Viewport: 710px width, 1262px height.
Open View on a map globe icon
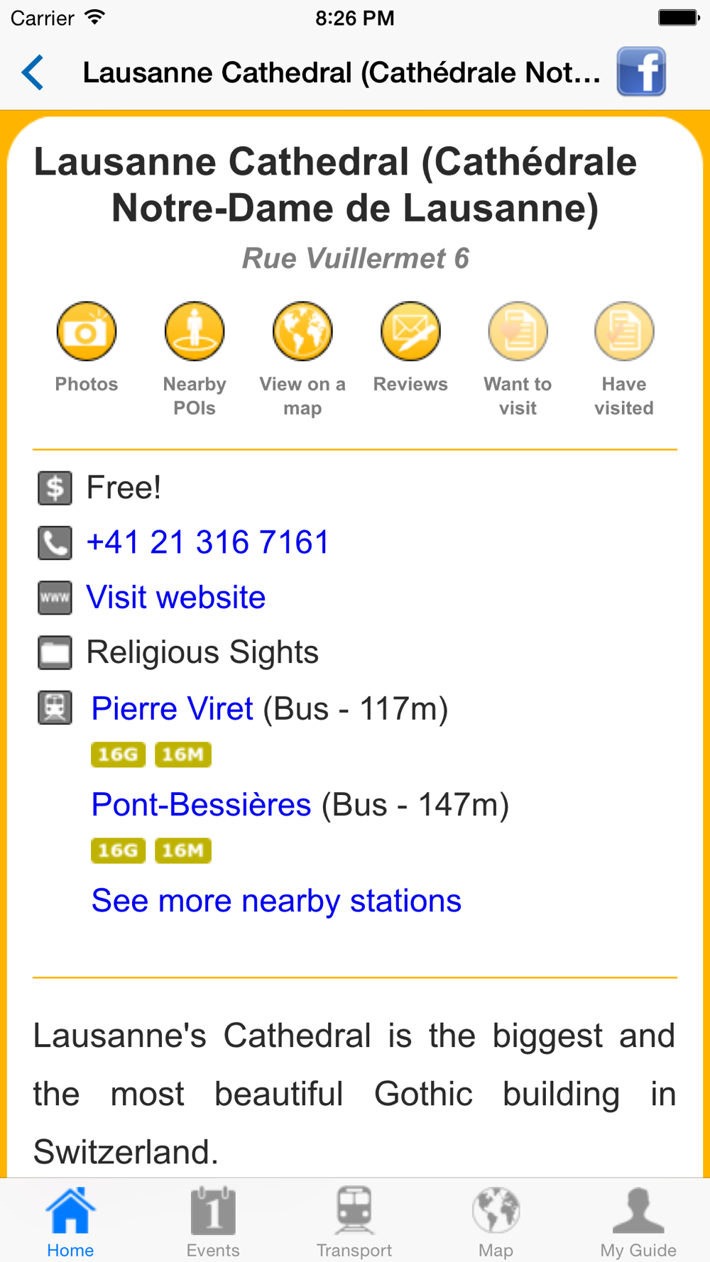tap(302, 331)
